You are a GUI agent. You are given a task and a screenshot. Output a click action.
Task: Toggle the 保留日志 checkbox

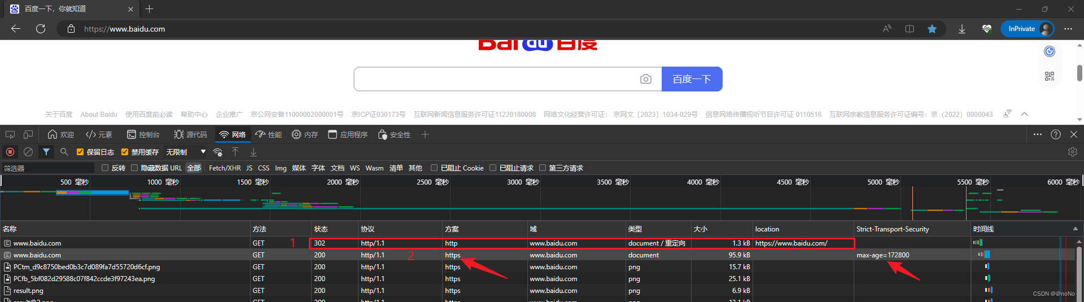(x=80, y=152)
